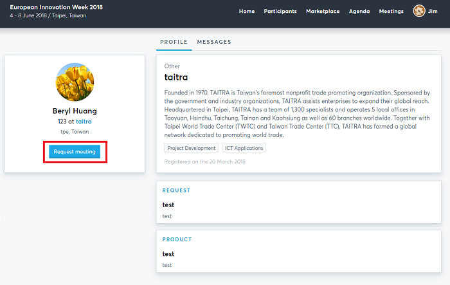Click the 'Other' organization type label

(172, 66)
